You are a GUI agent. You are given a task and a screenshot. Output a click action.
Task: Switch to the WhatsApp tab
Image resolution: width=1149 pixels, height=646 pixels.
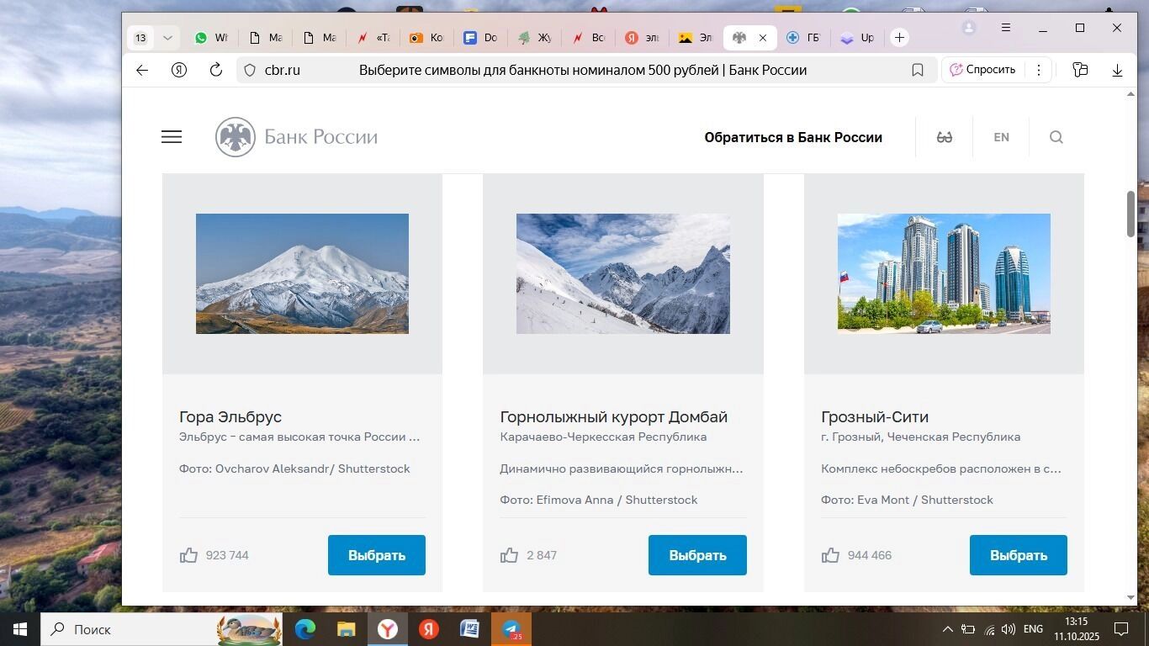coord(210,38)
